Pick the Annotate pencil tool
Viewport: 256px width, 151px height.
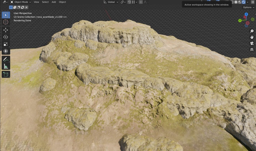6,59
